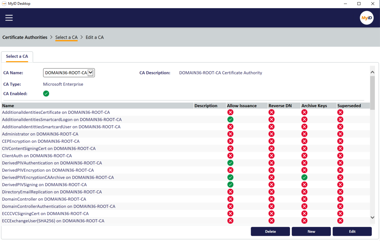Click Allow Issuance icon for Administrator row

pos(230,134)
